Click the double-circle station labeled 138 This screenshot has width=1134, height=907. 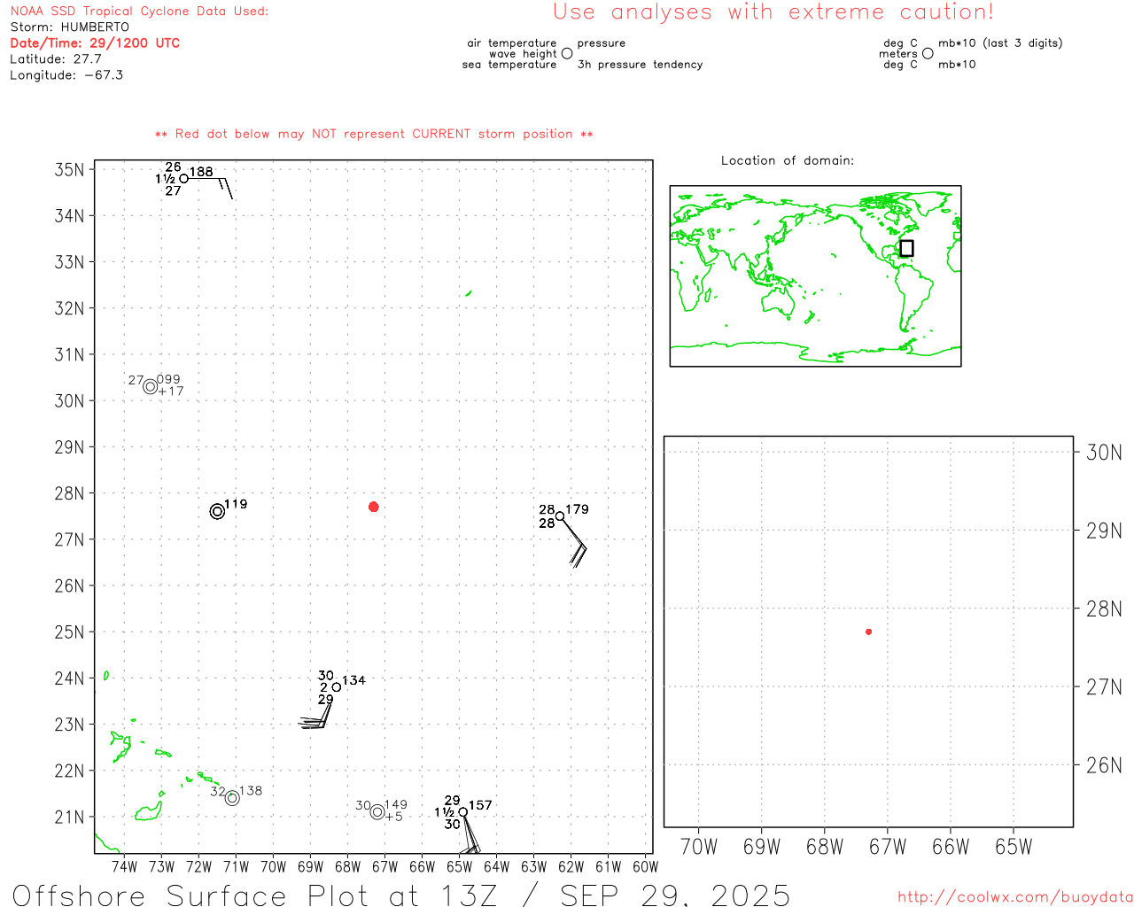pos(232,798)
